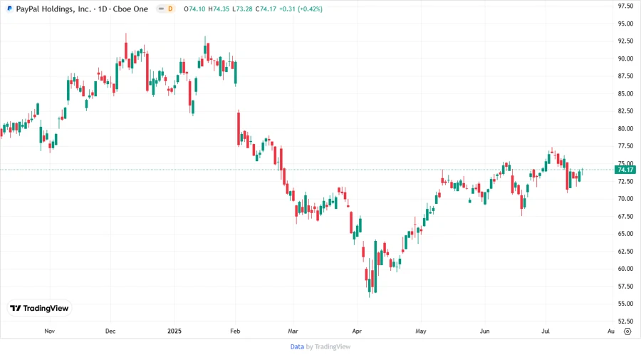Click the 52.50 price axis label
This screenshot has width=641, height=355.
coord(625,321)
